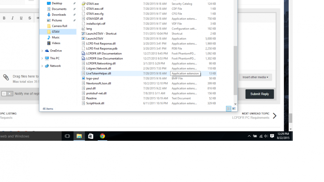Select Pictures in the navigation pane

pos(57,20)
